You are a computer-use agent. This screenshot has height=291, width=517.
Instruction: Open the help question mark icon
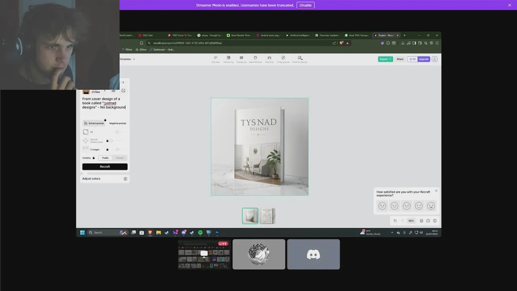click(435, 221)
